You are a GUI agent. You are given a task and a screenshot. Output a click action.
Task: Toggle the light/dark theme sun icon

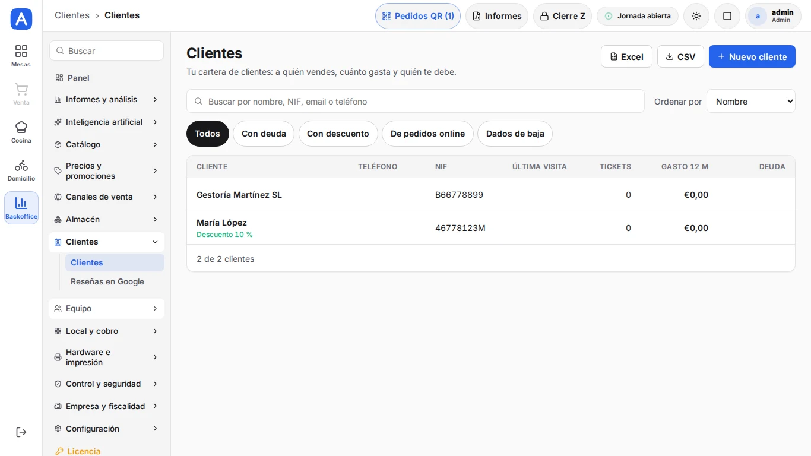696,16
